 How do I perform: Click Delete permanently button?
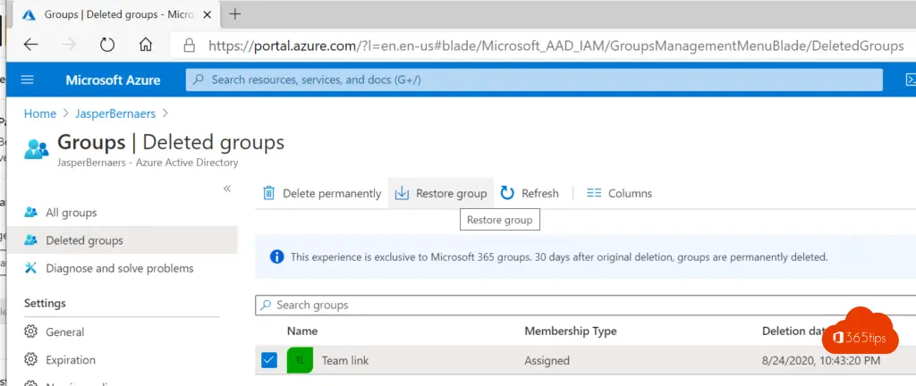322,193
